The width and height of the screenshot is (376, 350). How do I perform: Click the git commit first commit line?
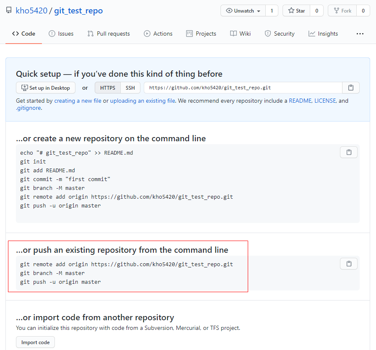click(65, 179)
